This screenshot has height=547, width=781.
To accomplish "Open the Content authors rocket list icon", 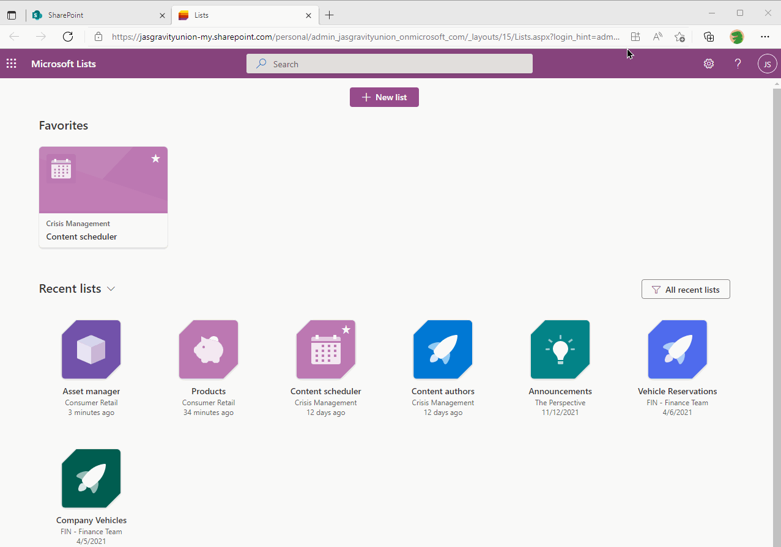I will pyautogui.click(x=443, y=350).
